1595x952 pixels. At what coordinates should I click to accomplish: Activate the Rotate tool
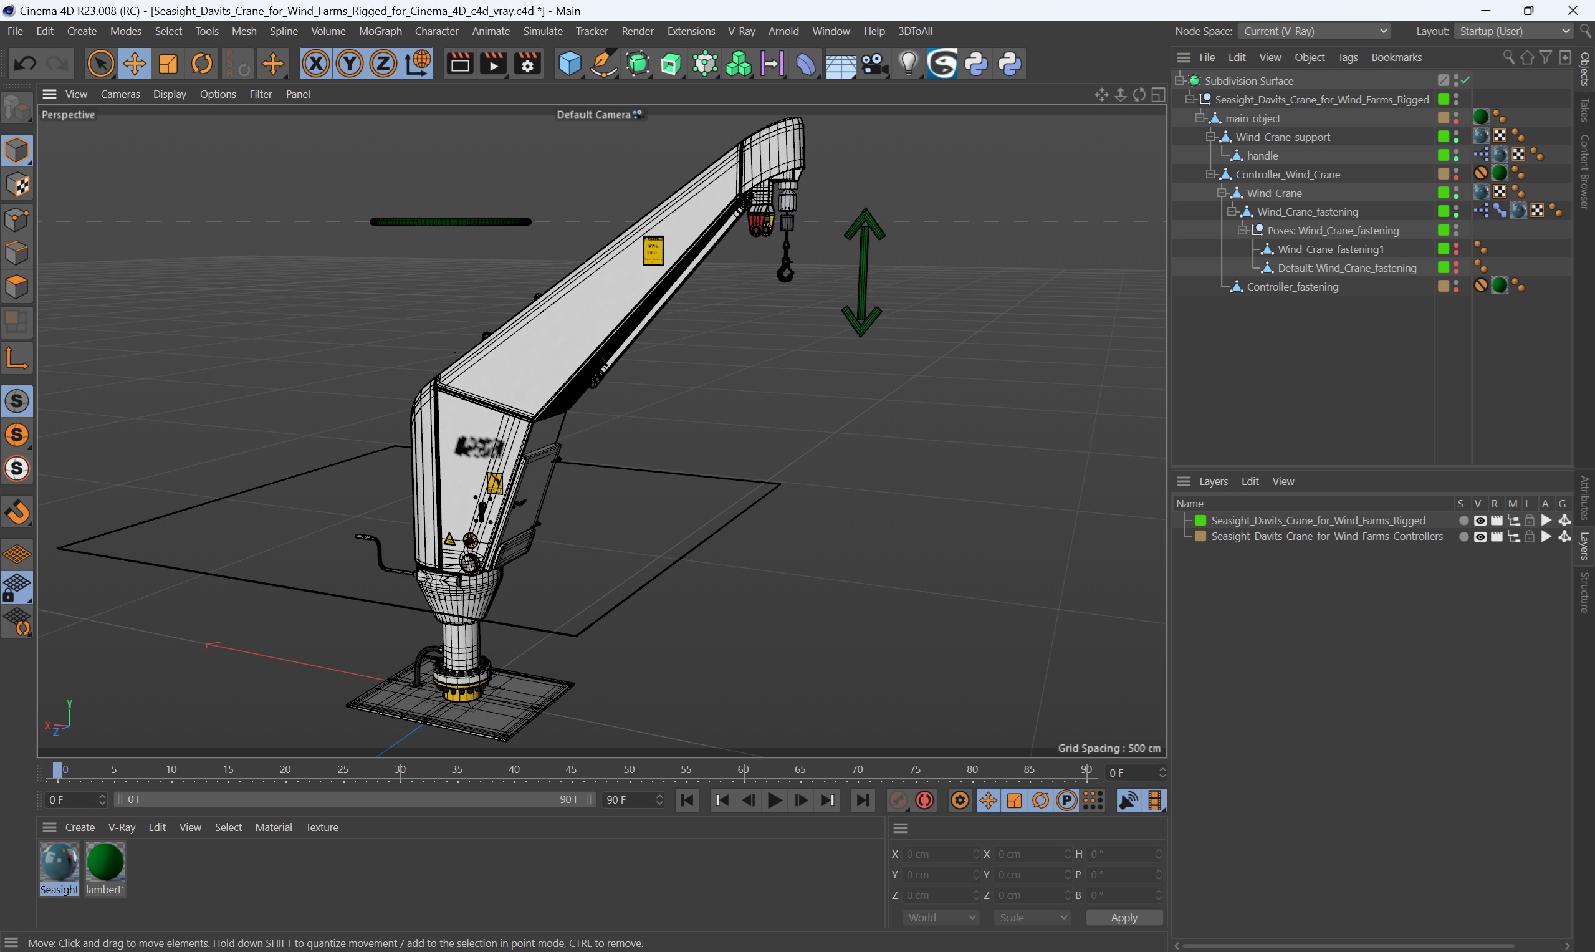(x=202, y=64)
